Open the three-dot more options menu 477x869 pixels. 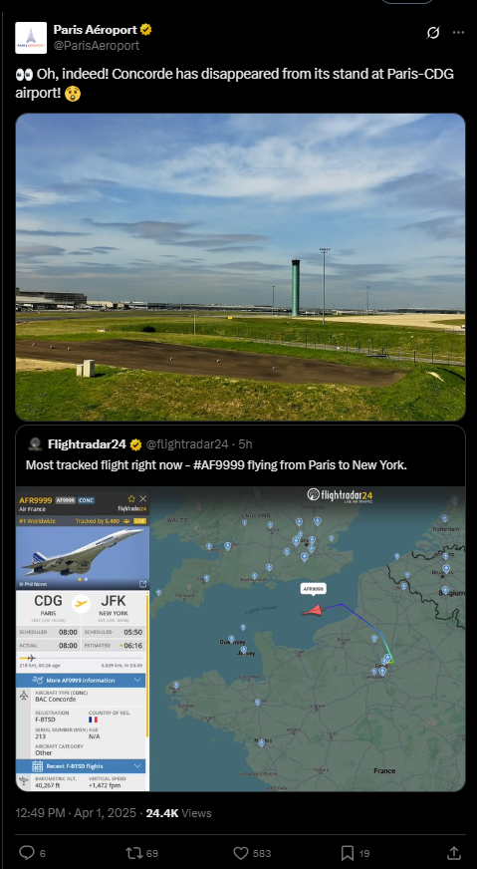tap(458, 33)
